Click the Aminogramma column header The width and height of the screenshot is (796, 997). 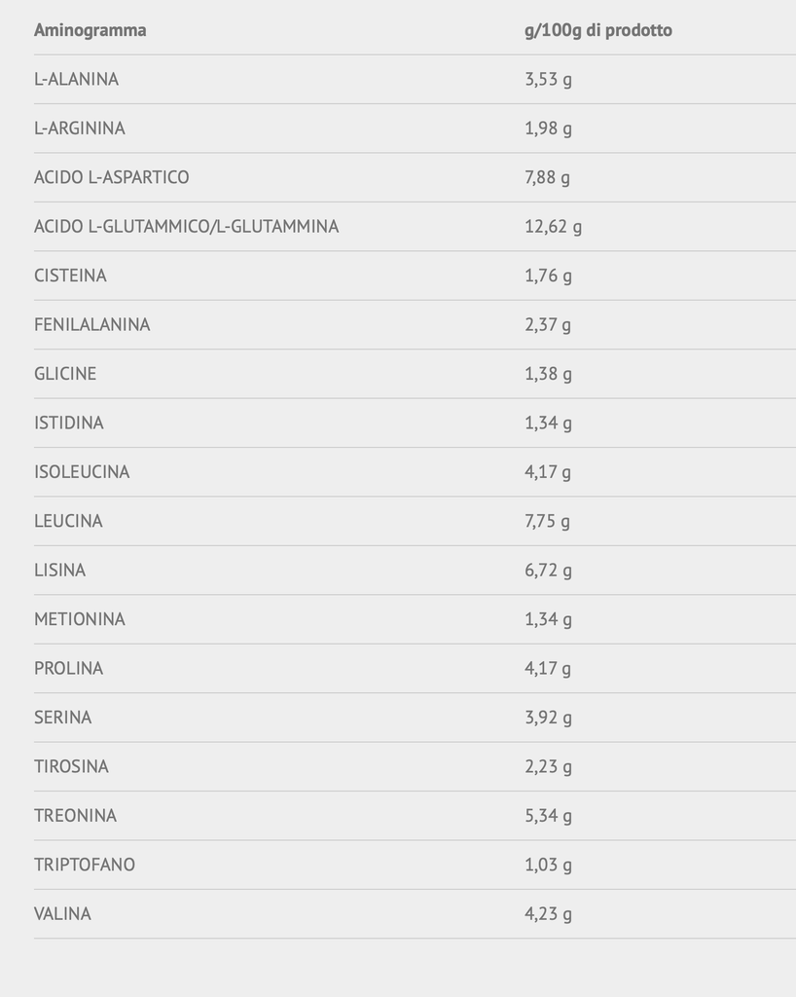click(90, 30)
